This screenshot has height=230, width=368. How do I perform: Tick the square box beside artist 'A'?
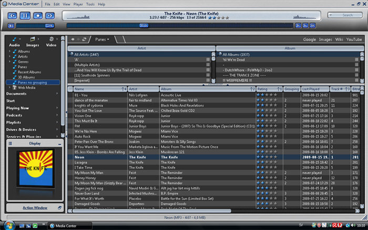click(208, 59)
